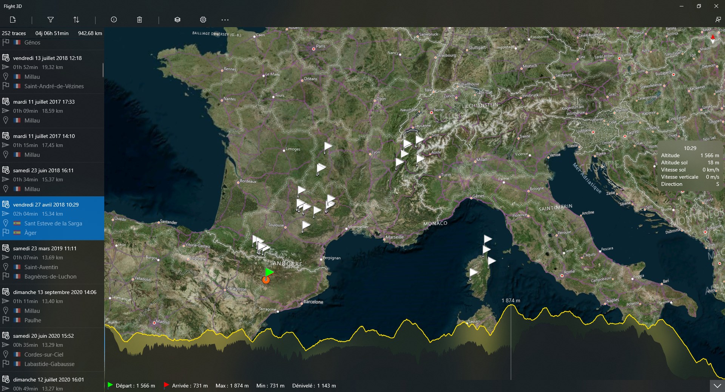Select trace 'vendredi 13 juillet 2018 12:18'

coord(52,72)
